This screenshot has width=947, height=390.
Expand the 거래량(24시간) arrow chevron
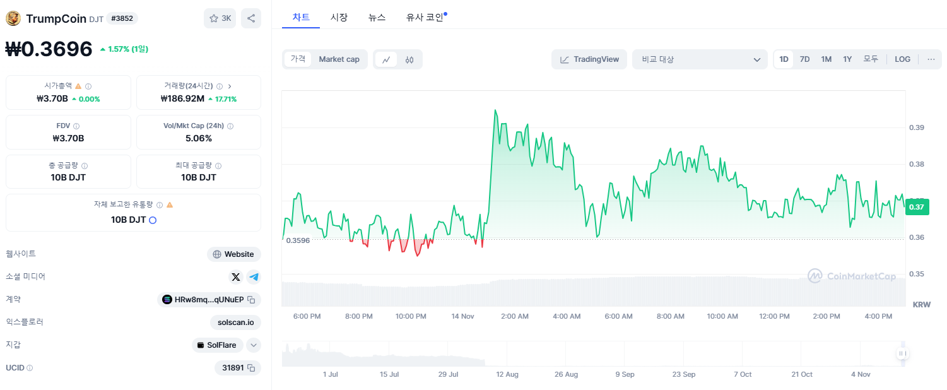click(x=230, y=86)
